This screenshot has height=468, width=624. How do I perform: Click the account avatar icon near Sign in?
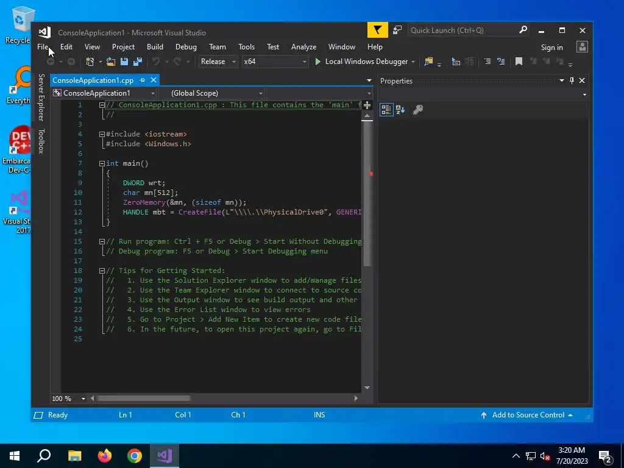point(582,47)
